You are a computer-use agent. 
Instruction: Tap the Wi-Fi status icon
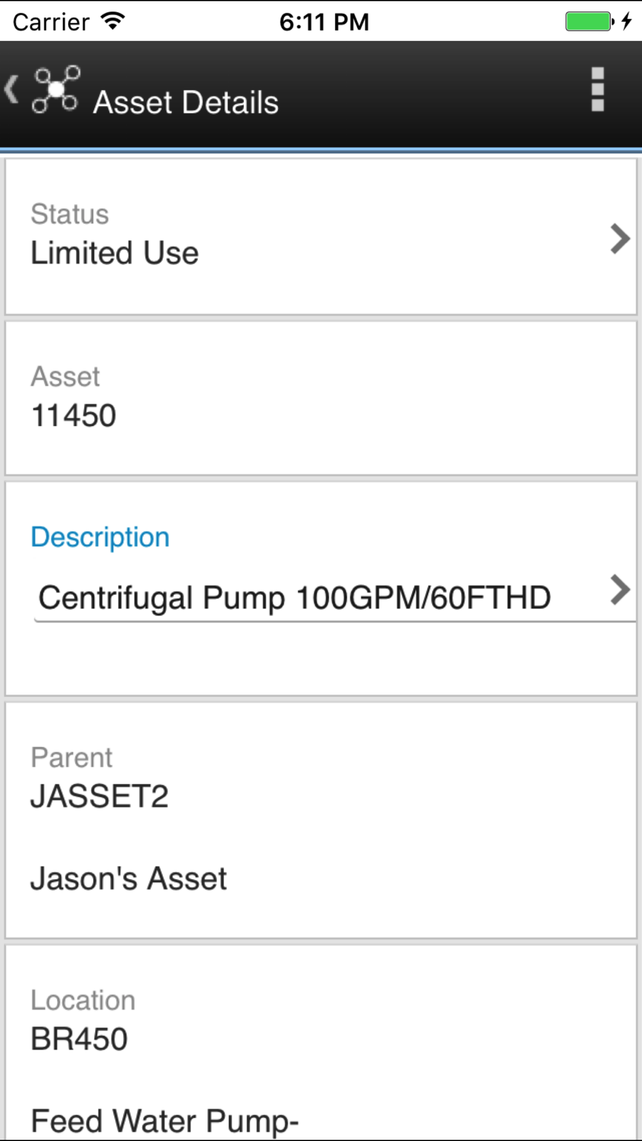[x=113, y=21]
